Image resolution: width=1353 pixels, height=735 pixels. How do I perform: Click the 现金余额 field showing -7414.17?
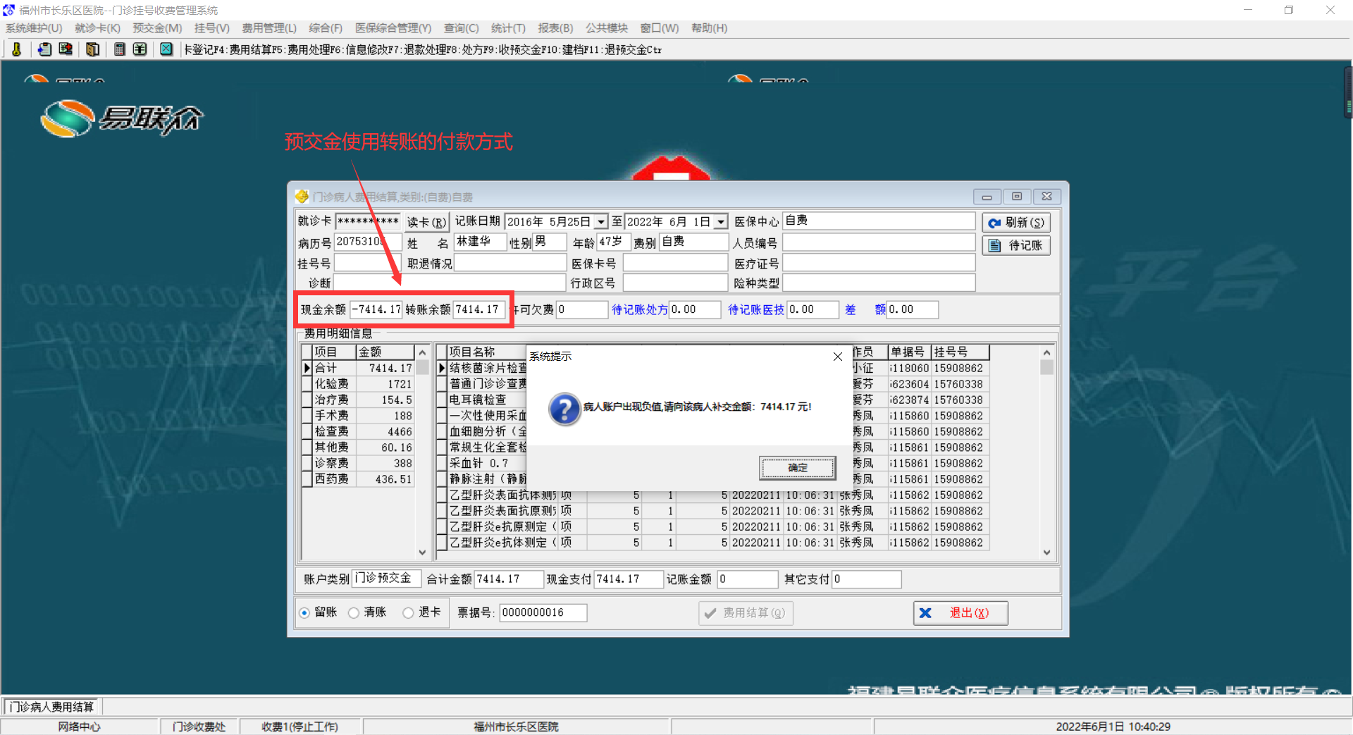pos(376,309)
